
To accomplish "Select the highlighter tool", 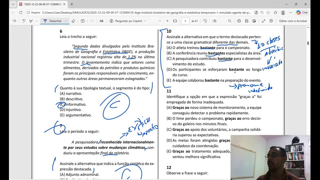I will pyautogui.click(x=31, y=21).
